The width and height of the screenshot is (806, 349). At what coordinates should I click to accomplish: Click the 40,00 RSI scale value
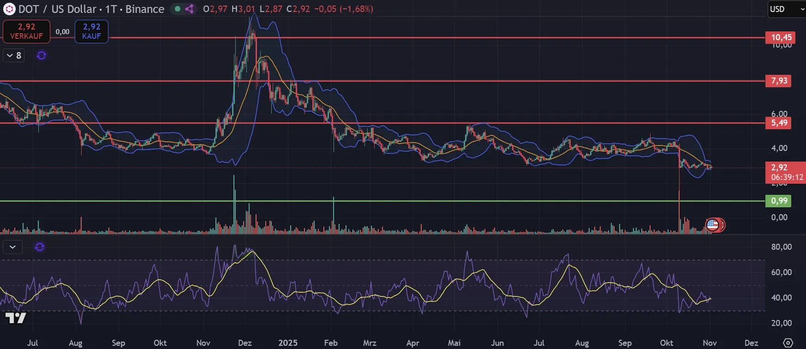click(782, 298)
